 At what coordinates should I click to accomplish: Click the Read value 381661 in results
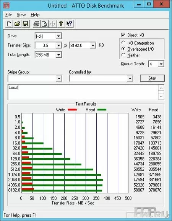click(155, 179)
